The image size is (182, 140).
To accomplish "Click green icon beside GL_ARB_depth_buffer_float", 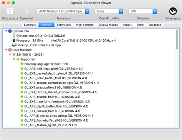I will click(22, 106).
